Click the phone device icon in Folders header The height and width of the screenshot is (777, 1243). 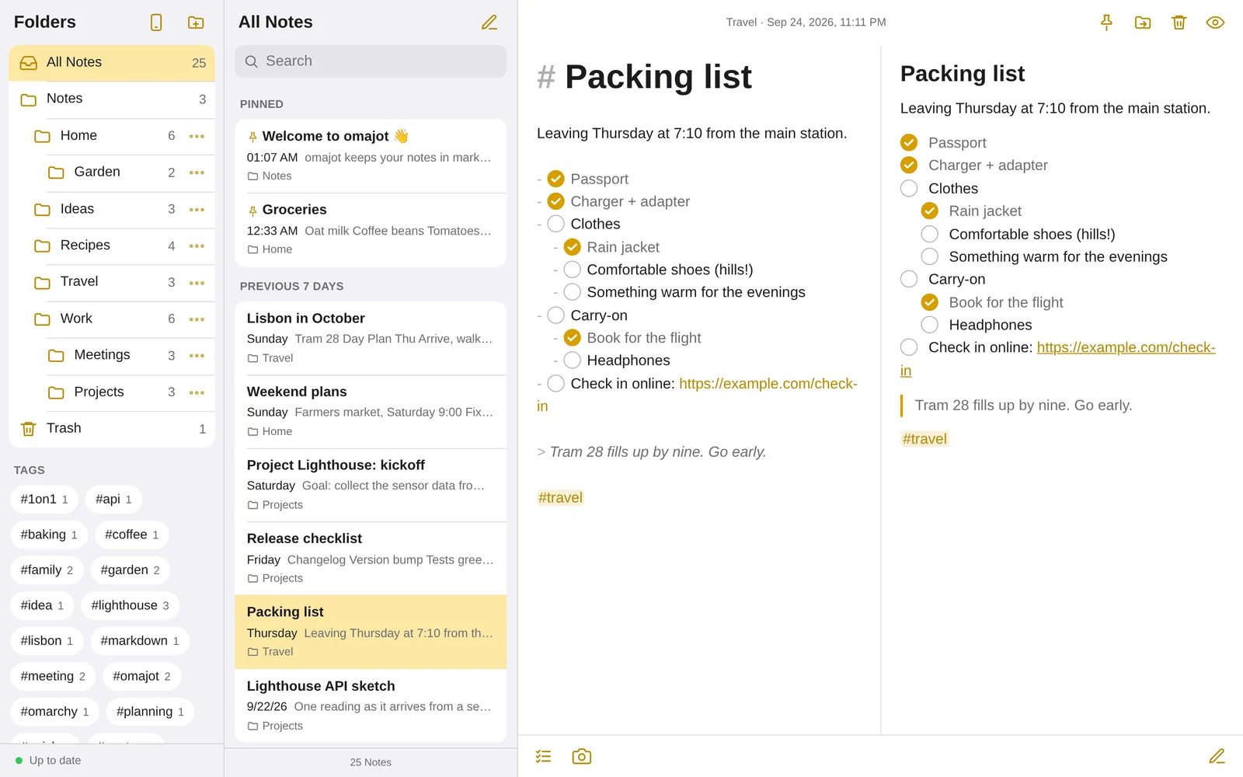[x=156, y=23]
